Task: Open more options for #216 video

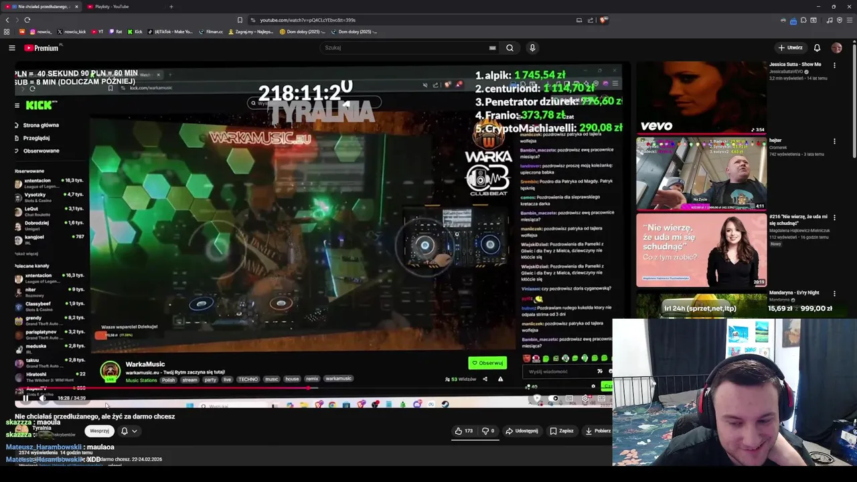Action: [834, 218]
